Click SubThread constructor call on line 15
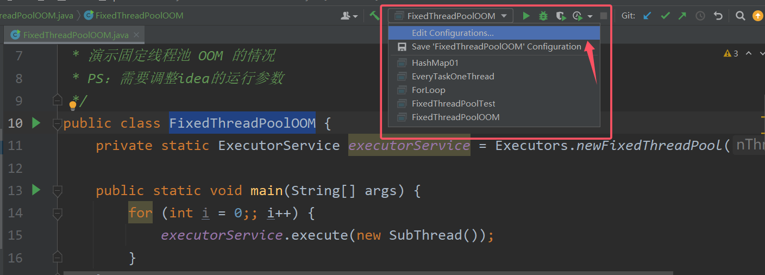Viewport: 765px width, 275px height. point(425,235)
